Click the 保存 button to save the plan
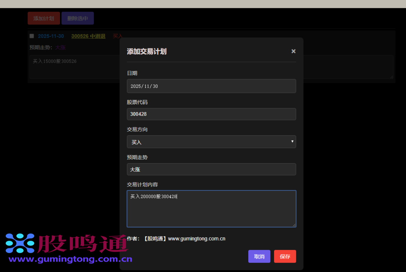This screenshot has height=272, width=406. [285, 256]
